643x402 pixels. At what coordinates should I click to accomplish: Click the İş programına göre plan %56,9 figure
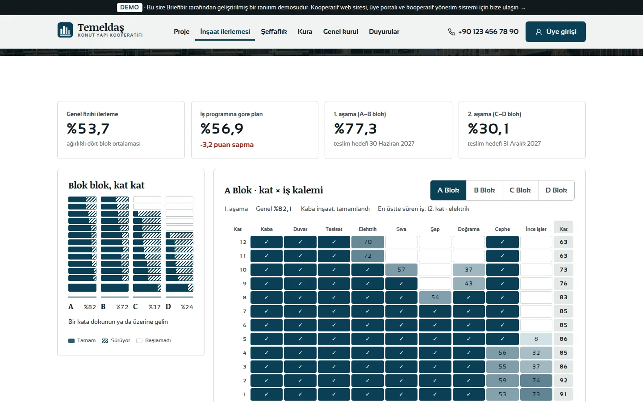pos(222,129)
